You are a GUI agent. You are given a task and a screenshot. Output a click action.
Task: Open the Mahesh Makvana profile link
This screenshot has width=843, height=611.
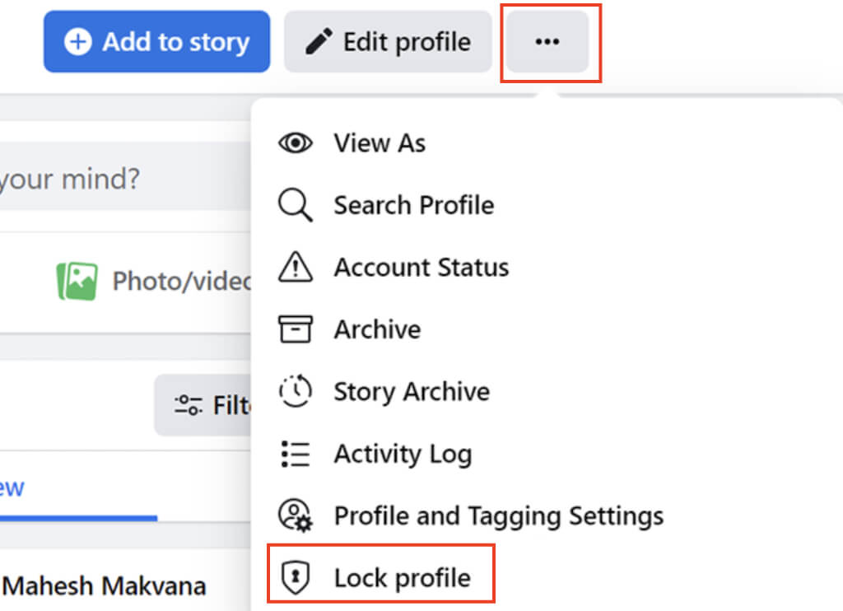[105, 586]
